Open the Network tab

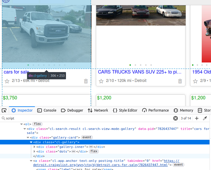98,110
